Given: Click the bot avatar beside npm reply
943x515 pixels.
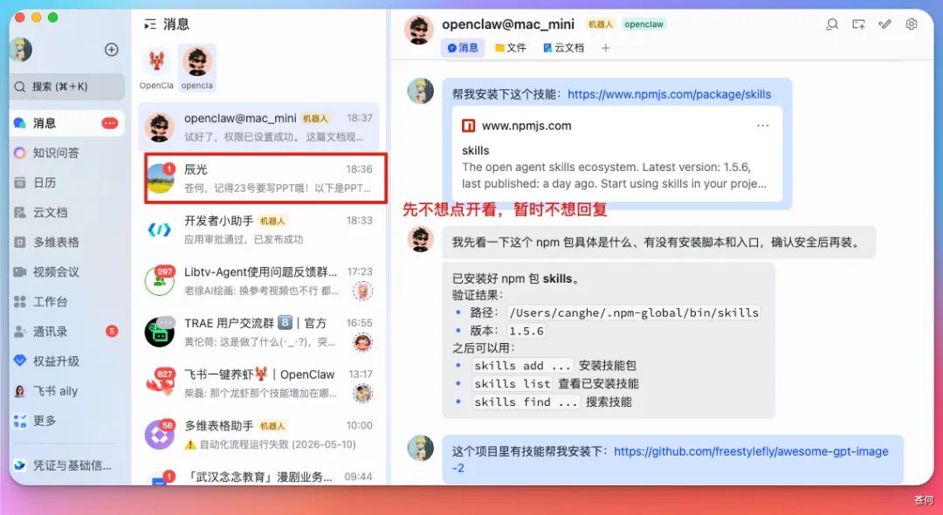Looking at the screenshot, I should point(420,239).
